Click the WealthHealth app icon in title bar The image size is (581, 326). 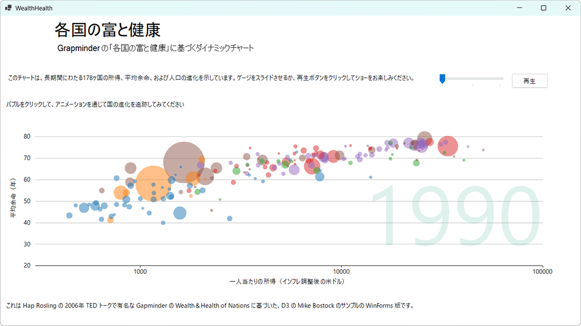[x=8, y=8]
